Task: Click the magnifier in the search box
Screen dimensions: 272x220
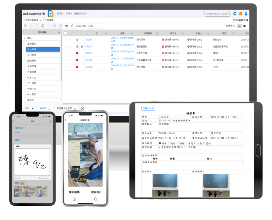Action: (229, 14)
